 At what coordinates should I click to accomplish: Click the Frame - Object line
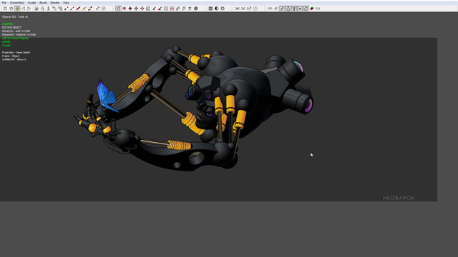tap(11, 56)
